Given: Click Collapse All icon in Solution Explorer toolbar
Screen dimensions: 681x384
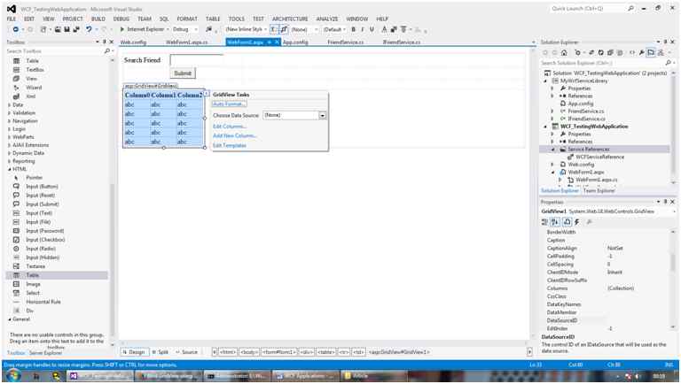Looking at the screenshot, I should 610,52.
